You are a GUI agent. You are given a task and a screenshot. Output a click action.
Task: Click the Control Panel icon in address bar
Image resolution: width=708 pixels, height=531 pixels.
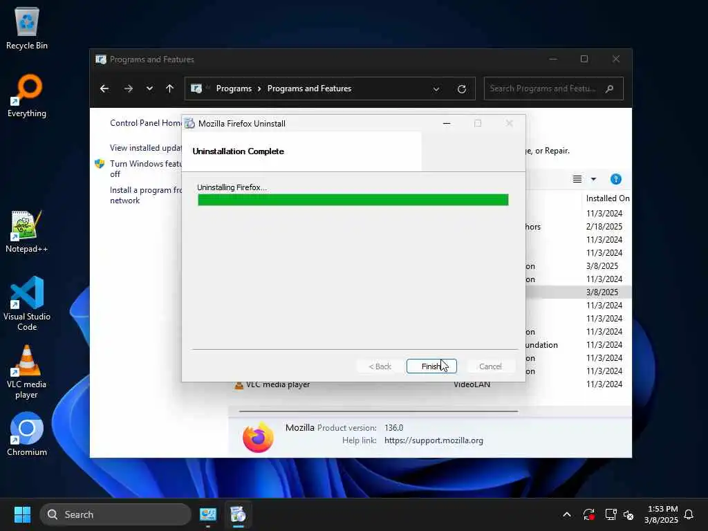196,88
